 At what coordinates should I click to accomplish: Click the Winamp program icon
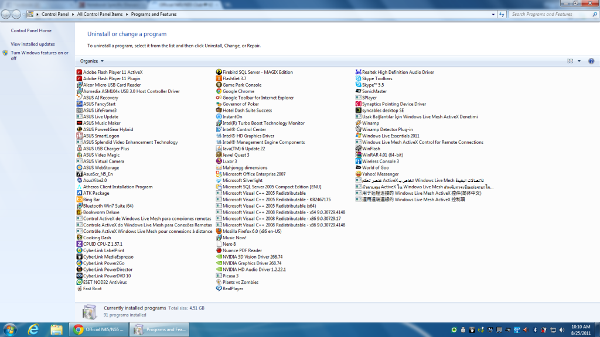(x=358, y=123)
